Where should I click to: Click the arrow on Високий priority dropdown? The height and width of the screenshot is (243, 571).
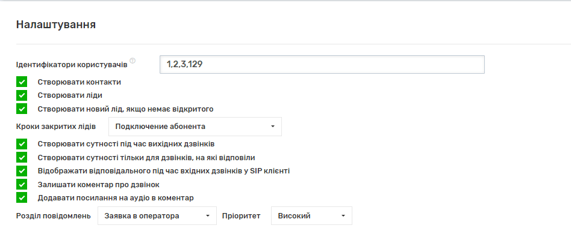pyautogui.click(x=343, y=216)
